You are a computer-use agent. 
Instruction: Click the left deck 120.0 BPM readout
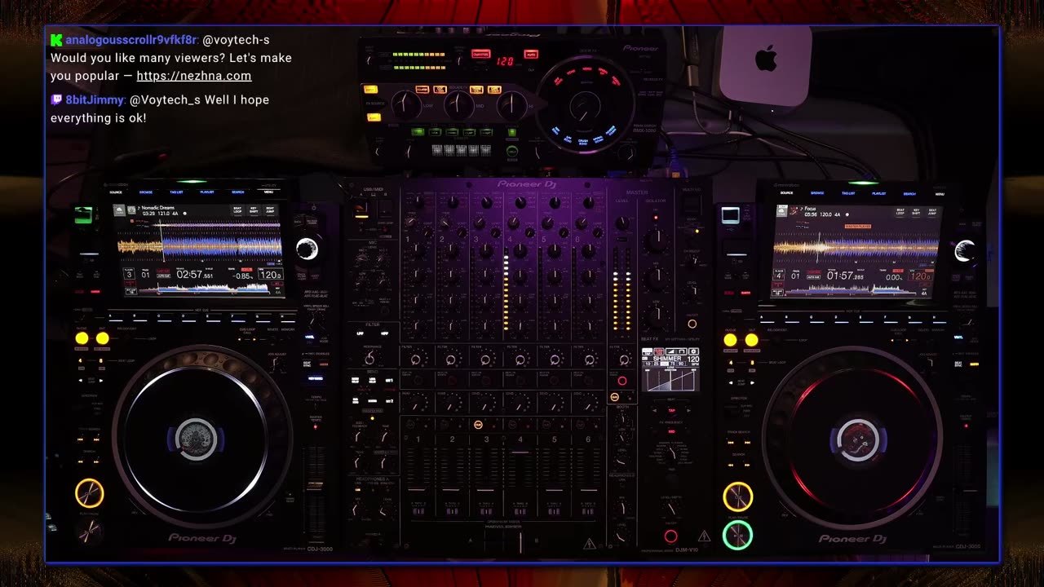[269, 276]
